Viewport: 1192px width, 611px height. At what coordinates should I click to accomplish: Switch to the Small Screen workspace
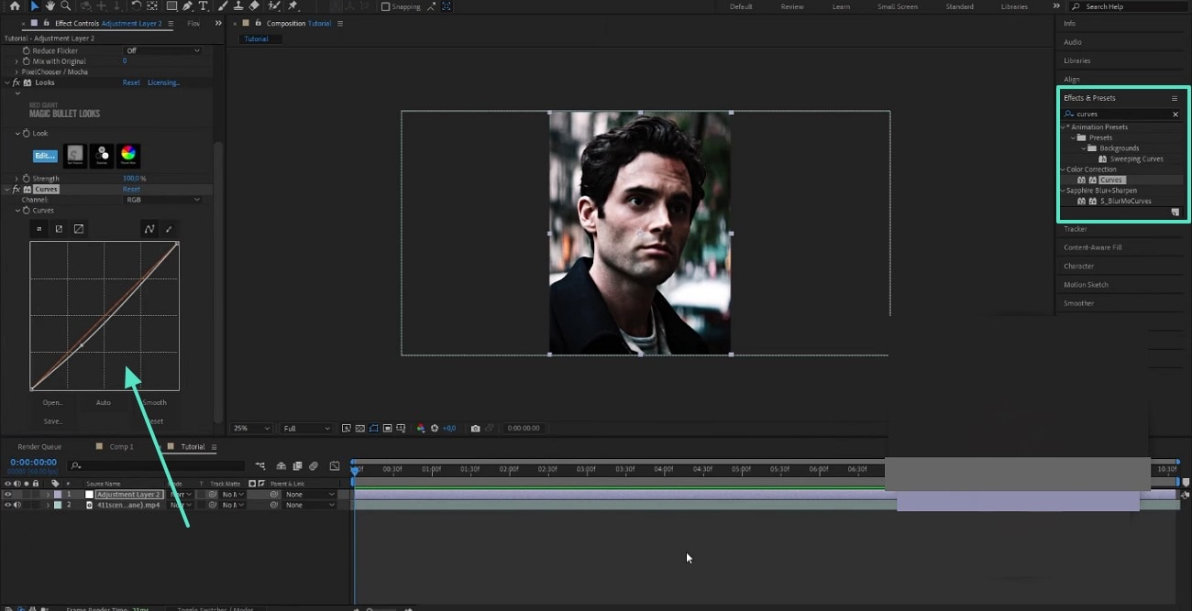[x=898, y=6]
